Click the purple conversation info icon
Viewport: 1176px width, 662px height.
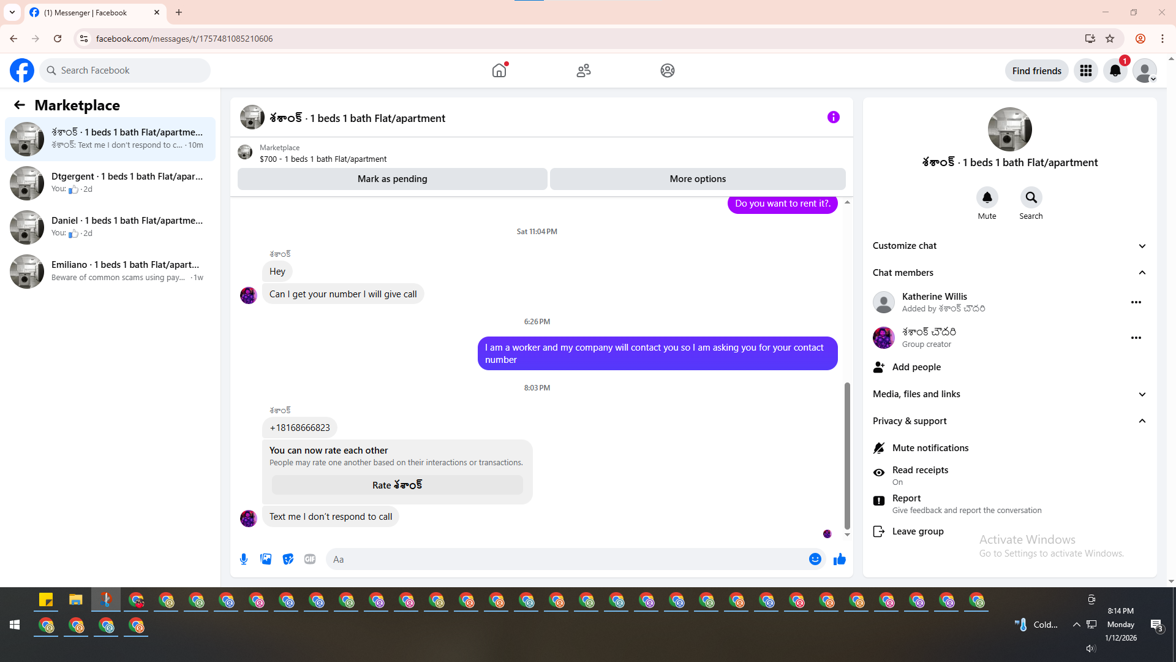(x=833, y=117)
